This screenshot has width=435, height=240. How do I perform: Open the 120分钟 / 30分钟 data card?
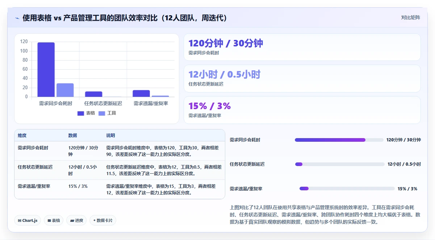click(302, 47)
